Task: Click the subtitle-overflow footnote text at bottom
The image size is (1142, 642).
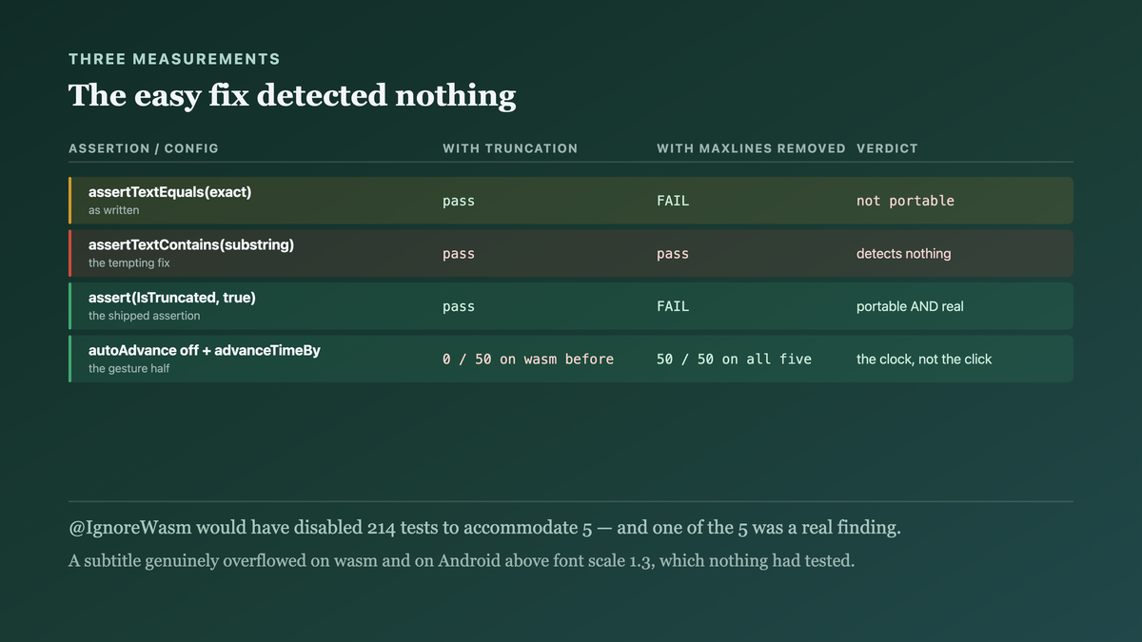Action: (x=462, y=560)
